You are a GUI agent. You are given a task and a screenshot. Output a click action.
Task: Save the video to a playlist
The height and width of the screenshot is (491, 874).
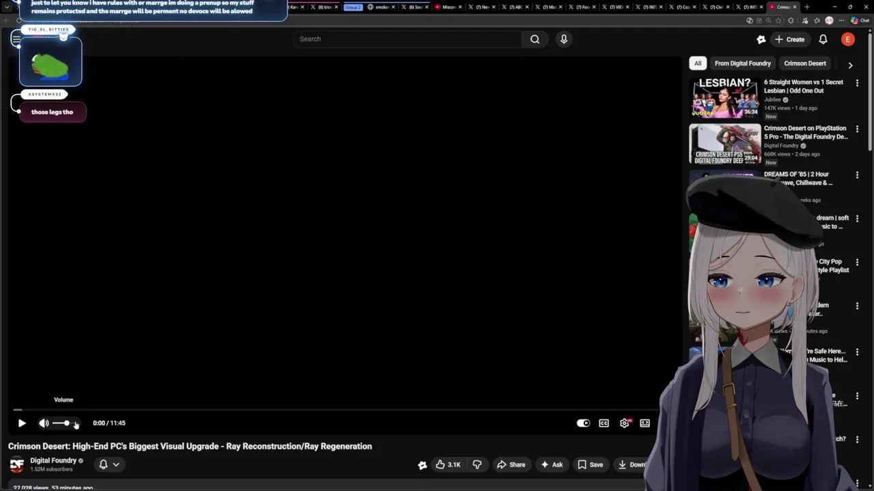pos(590,464)
